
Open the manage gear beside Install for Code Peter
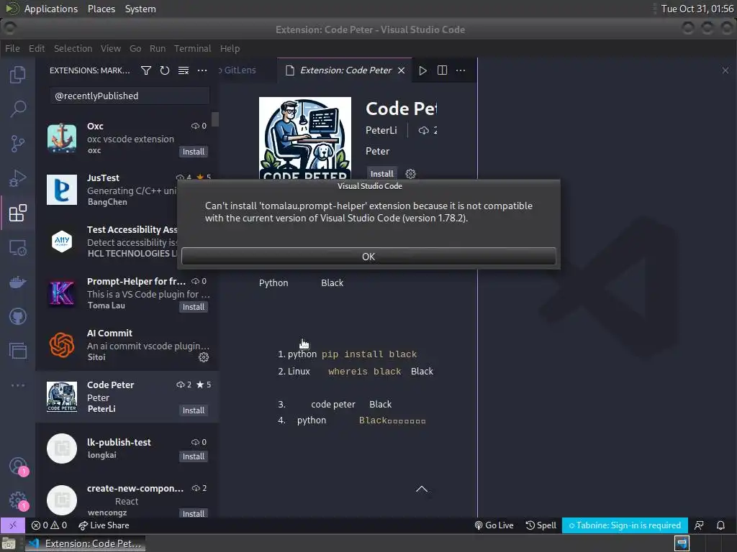pyautogui.click(x=410, y=174)
